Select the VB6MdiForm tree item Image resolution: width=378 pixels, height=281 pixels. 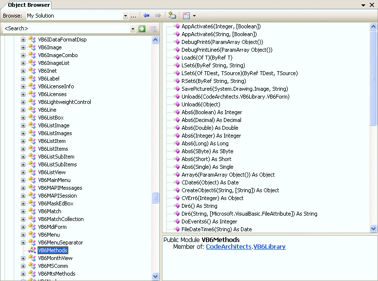52,227
